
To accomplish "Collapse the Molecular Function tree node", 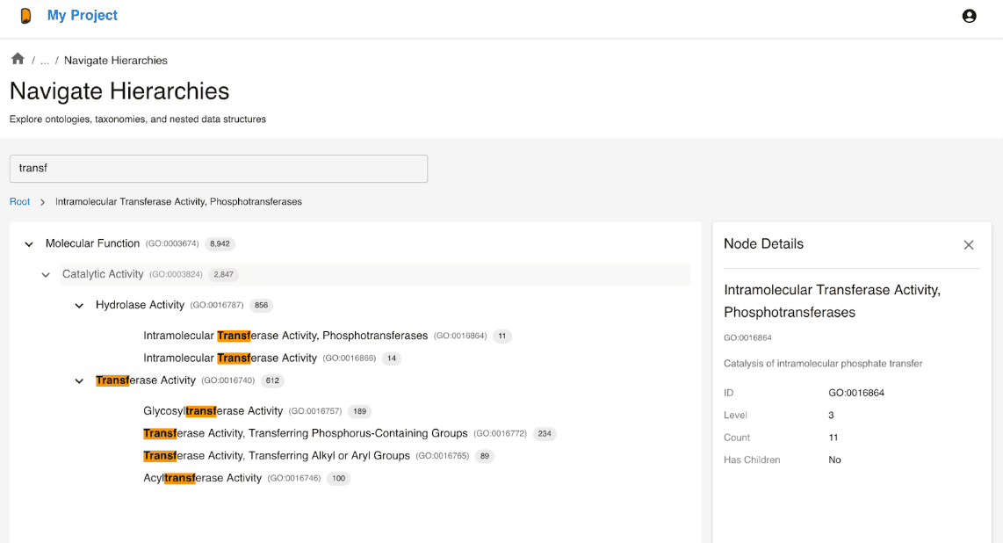I will (x=28, y=244).
